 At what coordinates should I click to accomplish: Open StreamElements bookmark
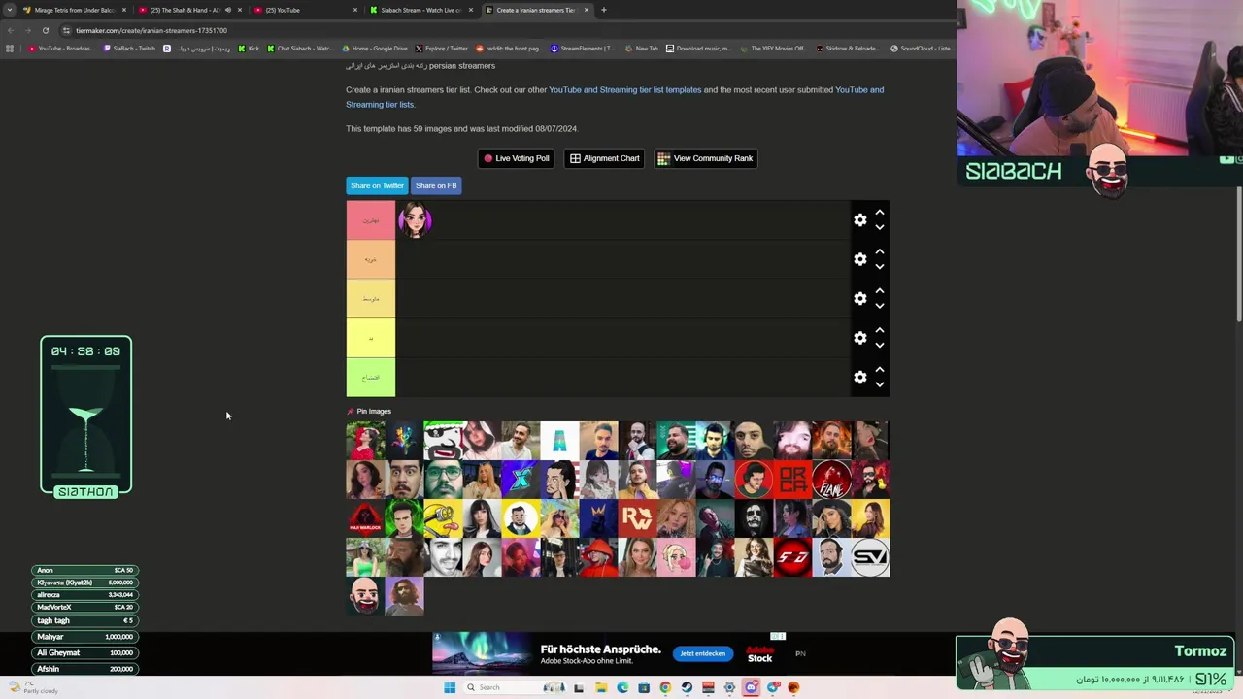pyautogui.click(x=583, y=49)
